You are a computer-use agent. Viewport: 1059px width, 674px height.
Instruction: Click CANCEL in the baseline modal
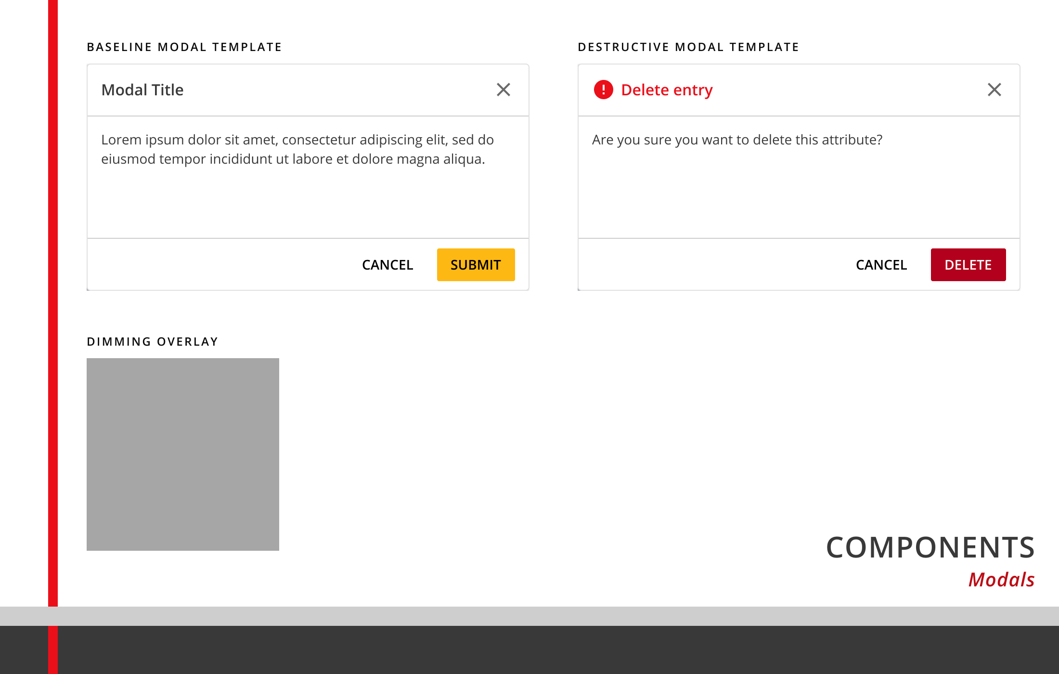(387, 265)
